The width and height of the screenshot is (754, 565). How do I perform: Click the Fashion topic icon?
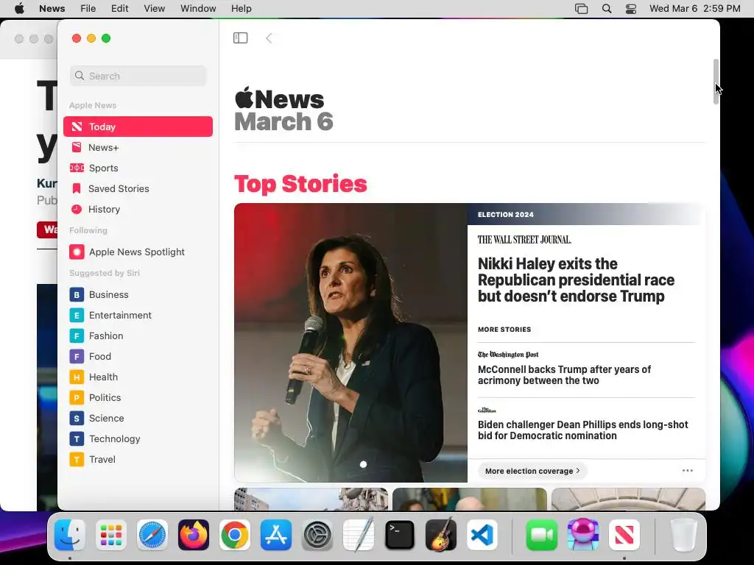(77, 335)
